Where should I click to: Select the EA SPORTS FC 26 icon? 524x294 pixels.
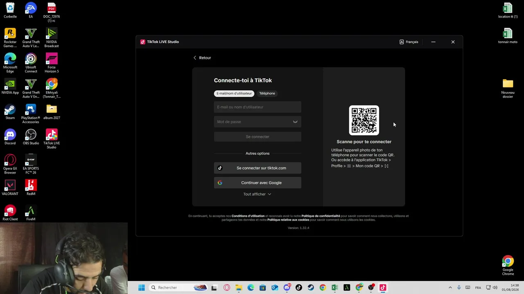[x=31, y=165]
